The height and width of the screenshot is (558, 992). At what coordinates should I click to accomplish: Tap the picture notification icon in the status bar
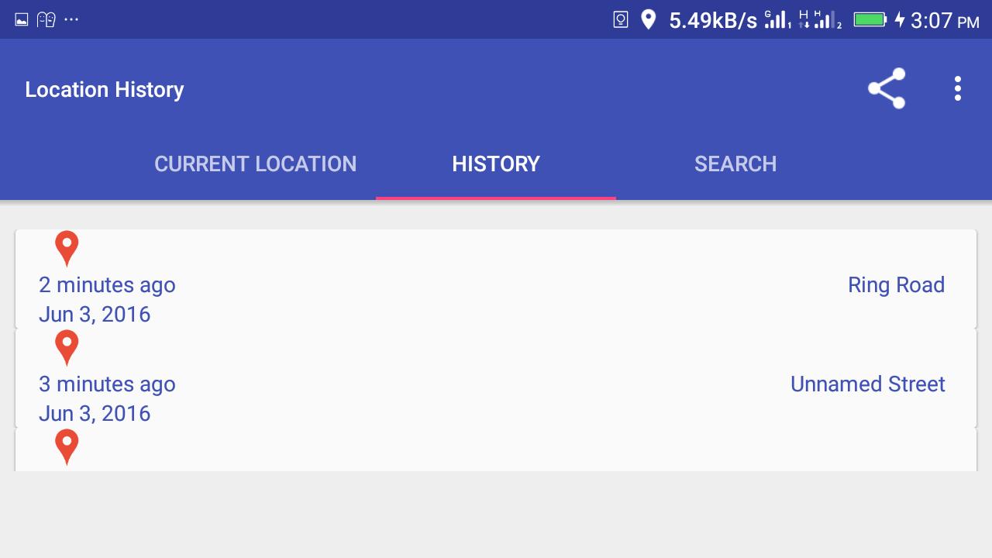(x=22, y=20)
